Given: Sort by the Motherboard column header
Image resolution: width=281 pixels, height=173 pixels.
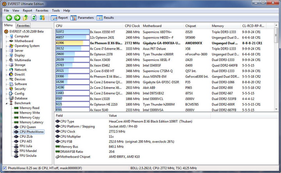Looking at the screenshot, I should pos(162,26).
